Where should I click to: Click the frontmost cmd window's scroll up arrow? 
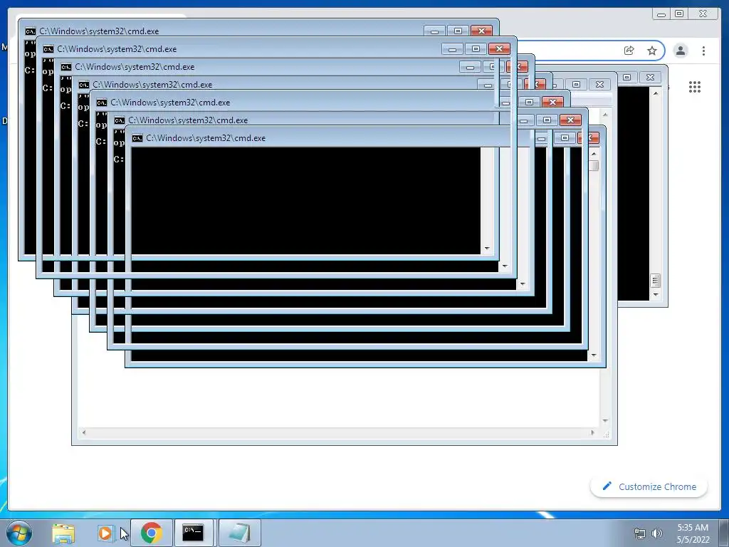[x=594, y=153]
